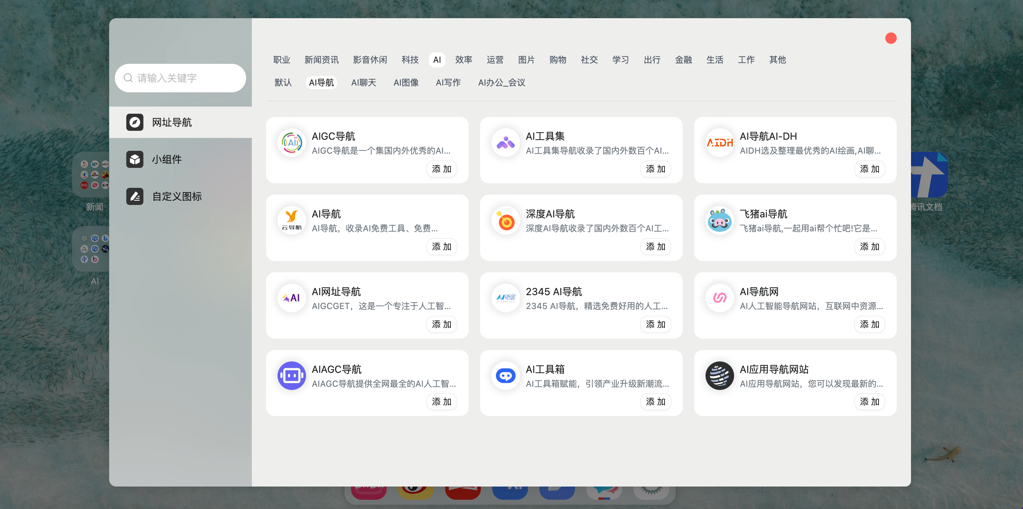
Task: Click the 自定义图标 pencil icon in sidebar
Action: [134, 196]
